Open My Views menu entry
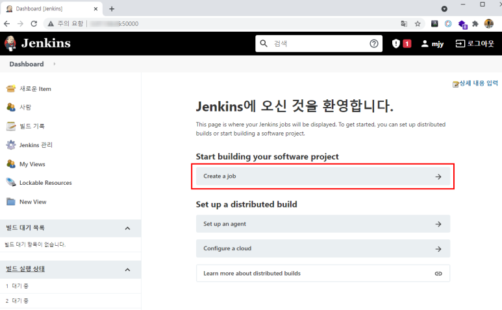Screen dimensions: 502x310 click(32, 164)
